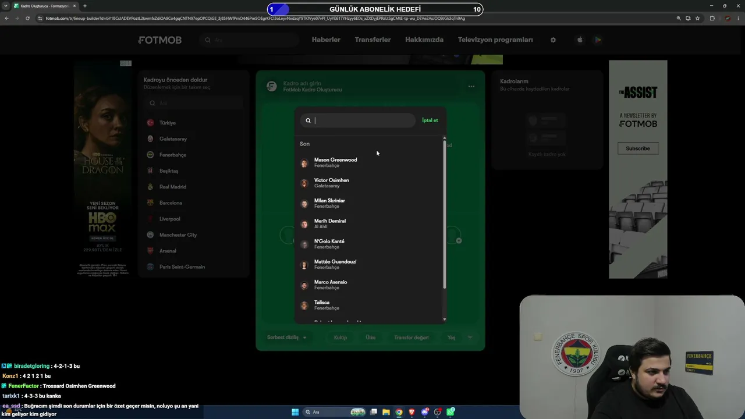
Task: Reload the page in Chrome
Action: point(27,18)
